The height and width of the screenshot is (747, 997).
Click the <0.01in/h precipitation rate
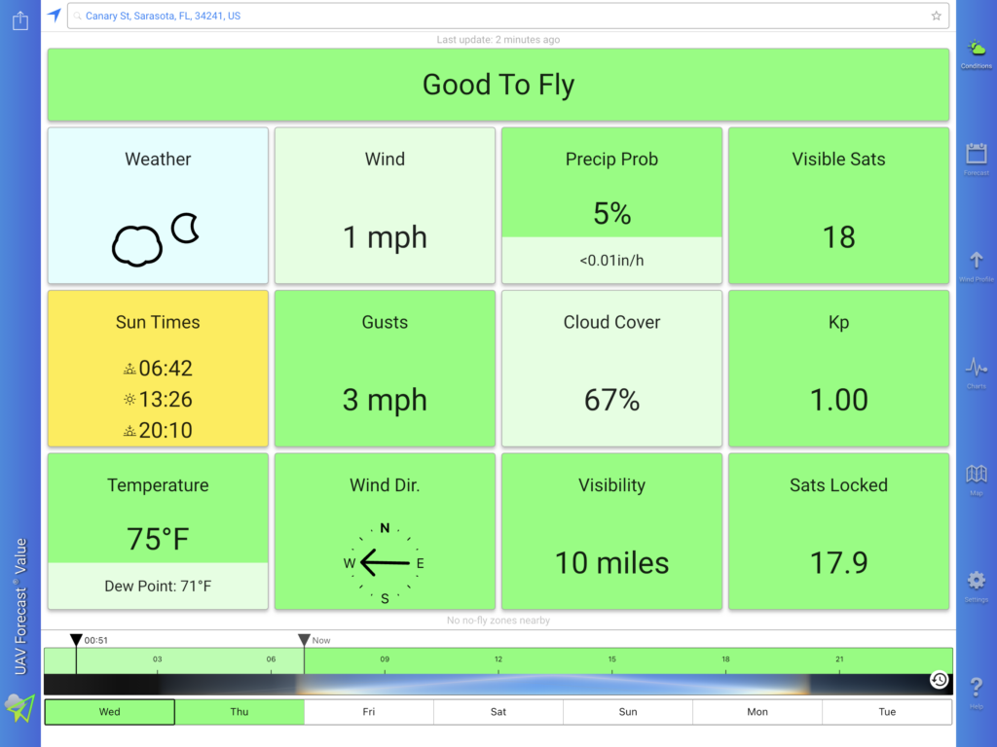pos(611,261)
